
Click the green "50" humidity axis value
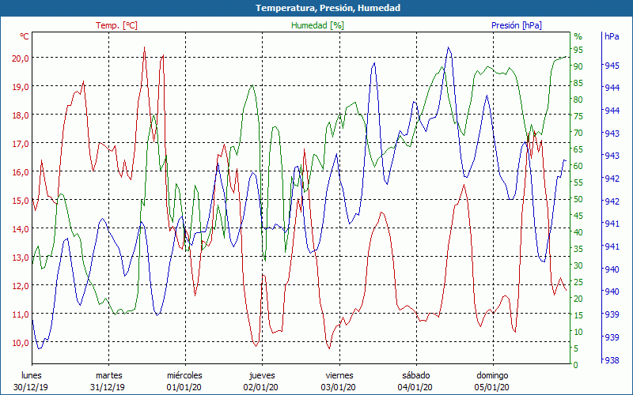(578, 199)
